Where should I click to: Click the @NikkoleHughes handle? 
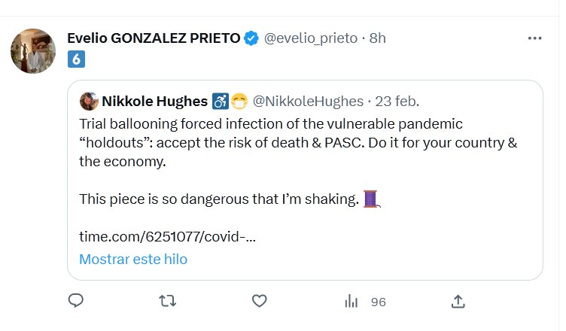(308, 101)
